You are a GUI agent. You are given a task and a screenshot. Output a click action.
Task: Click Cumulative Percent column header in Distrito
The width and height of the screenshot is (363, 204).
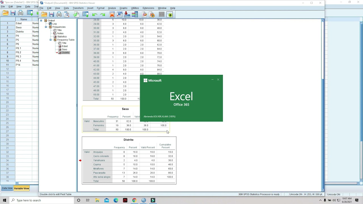click(165, 146)
